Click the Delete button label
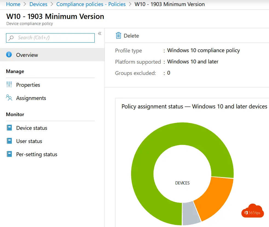 click(x=131, y=36)
